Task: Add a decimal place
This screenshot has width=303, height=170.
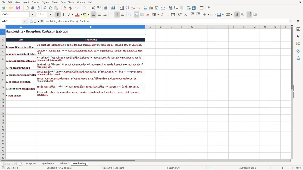Action: click(x=180, y=15)
